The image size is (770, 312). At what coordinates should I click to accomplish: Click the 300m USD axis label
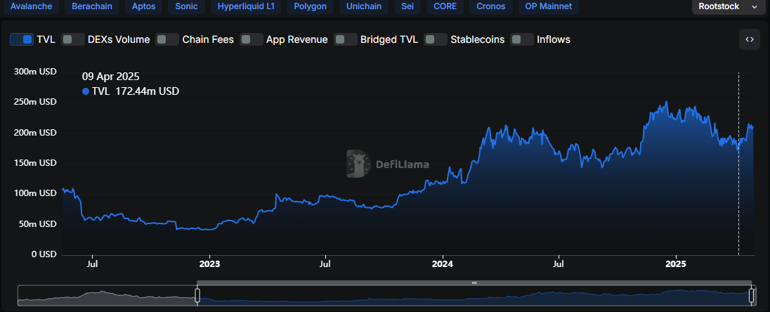coord(35,72)
